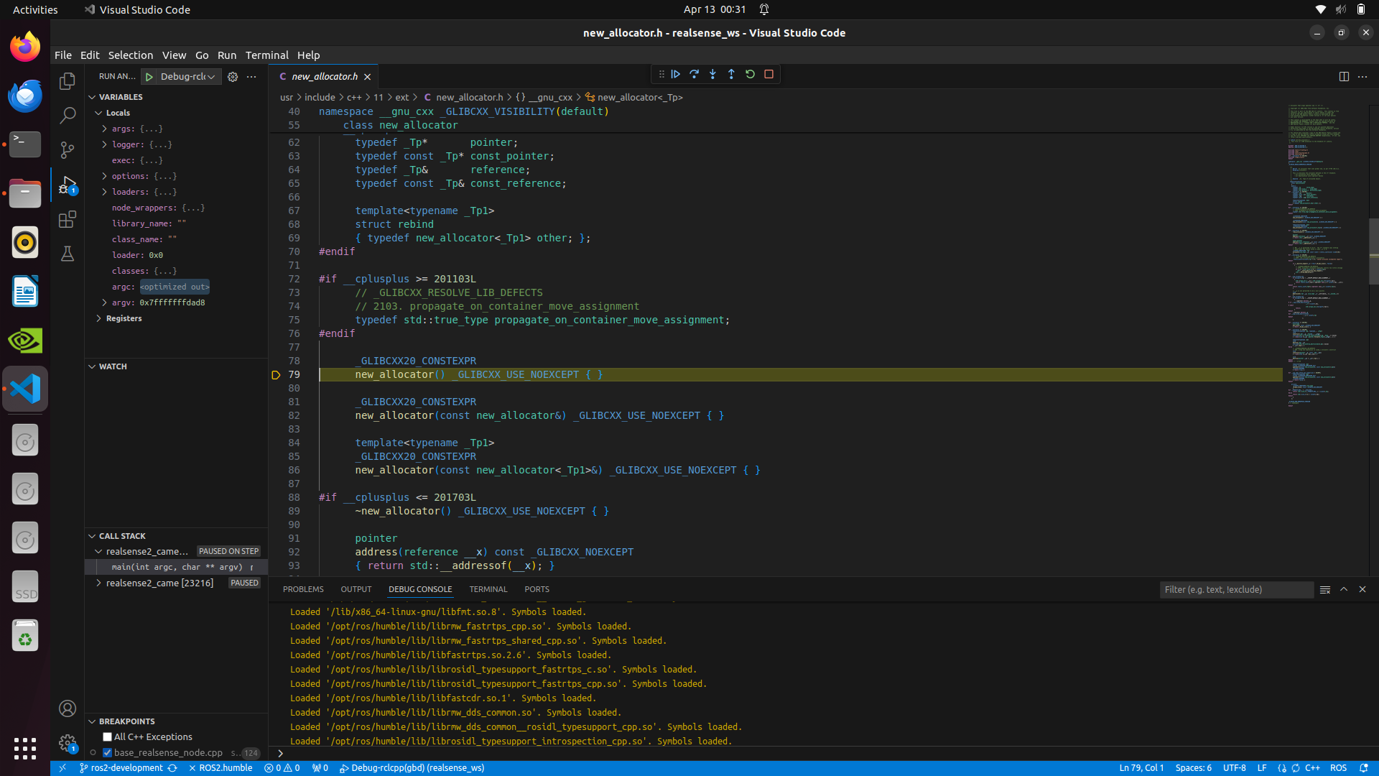
Task: Click Step Out in debug toolbar
Action: [731, 74]
